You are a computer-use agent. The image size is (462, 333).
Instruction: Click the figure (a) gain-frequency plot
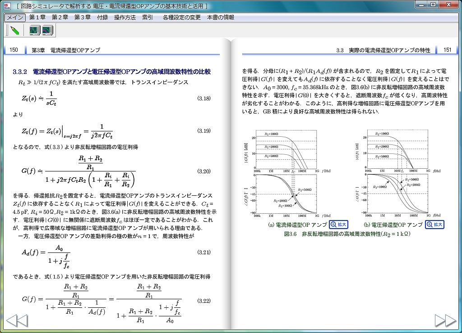[x=286, y=149]
